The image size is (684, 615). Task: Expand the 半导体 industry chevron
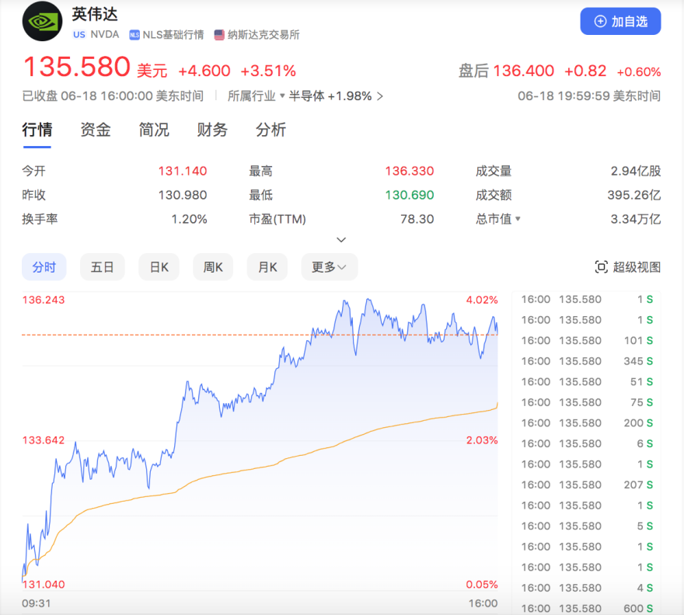coord(379,95)
